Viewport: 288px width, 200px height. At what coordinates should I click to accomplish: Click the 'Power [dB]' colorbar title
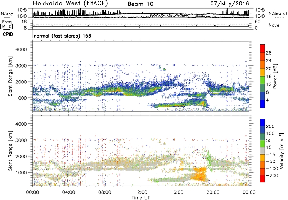[x=275, y=76]
